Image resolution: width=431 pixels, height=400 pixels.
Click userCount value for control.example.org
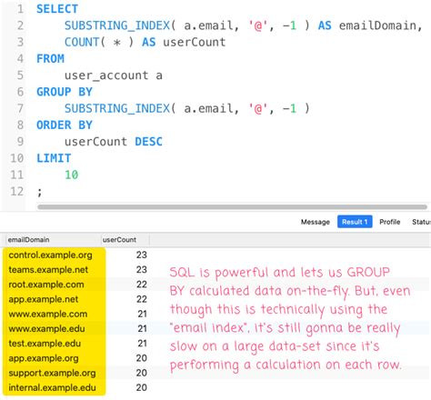142,255
